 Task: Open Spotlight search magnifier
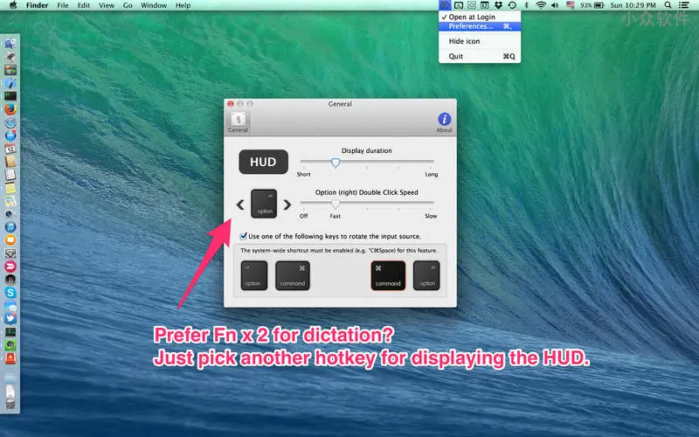pyautogui.click(x=668, y=5)
